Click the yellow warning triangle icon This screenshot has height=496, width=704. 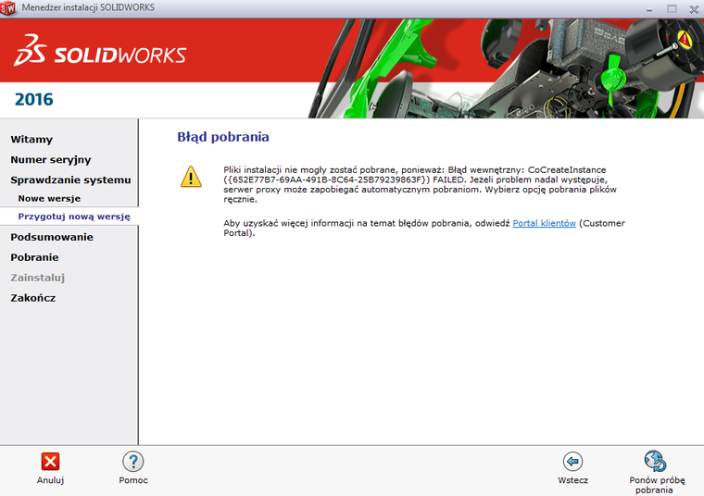pyautogui.click(x=191, y=176)
